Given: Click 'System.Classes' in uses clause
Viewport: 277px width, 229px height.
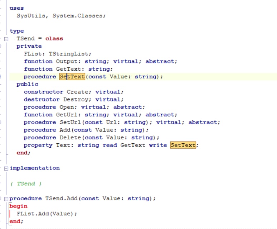Looking at the screenshot, I should 77,16.
